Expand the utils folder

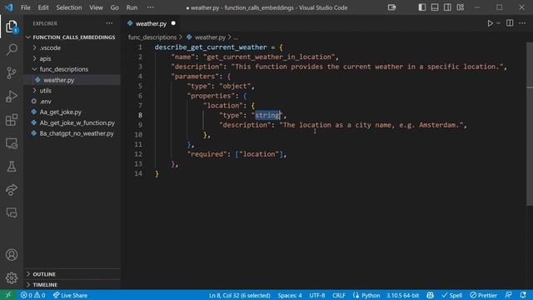[72, 91]
